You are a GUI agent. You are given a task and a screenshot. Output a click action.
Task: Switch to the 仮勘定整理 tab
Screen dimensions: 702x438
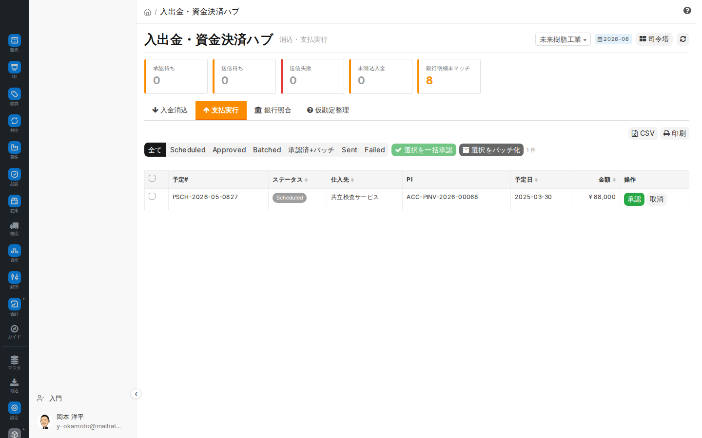click(x=328, y=110)
